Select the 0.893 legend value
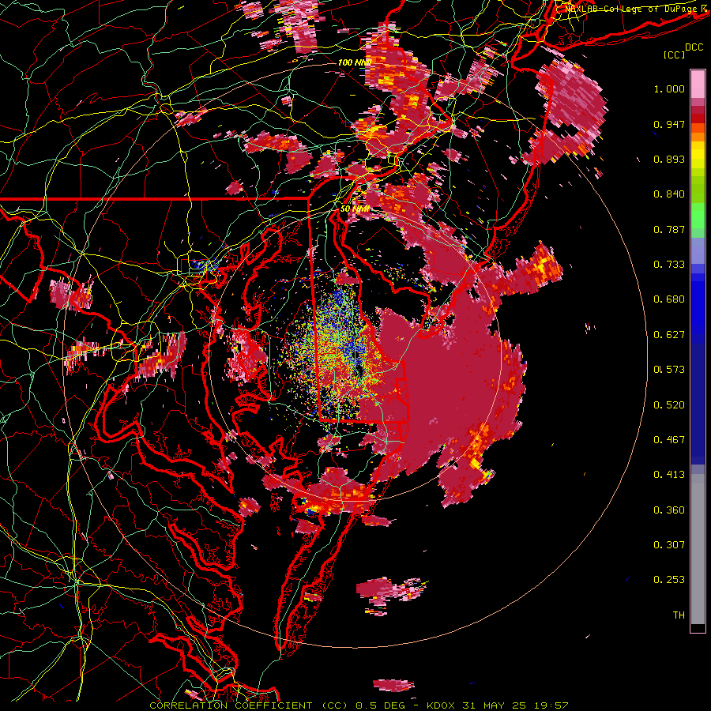 [x=669, y=159]
